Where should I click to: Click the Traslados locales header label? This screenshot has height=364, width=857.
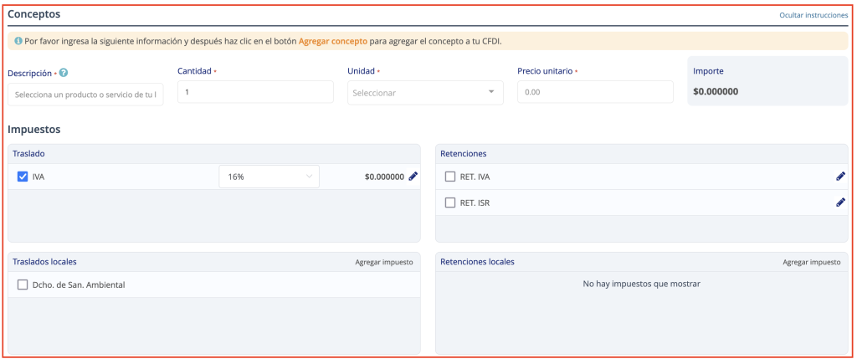click(45, 262)
